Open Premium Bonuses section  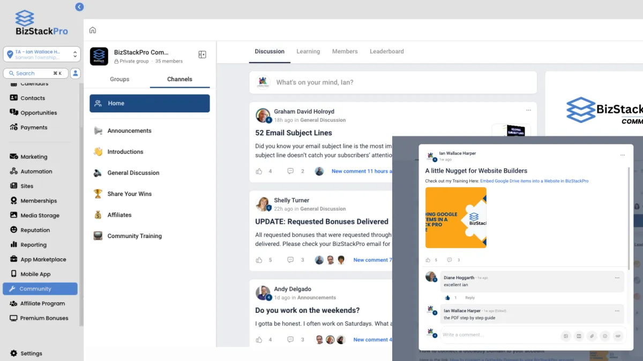coord(40,318)
